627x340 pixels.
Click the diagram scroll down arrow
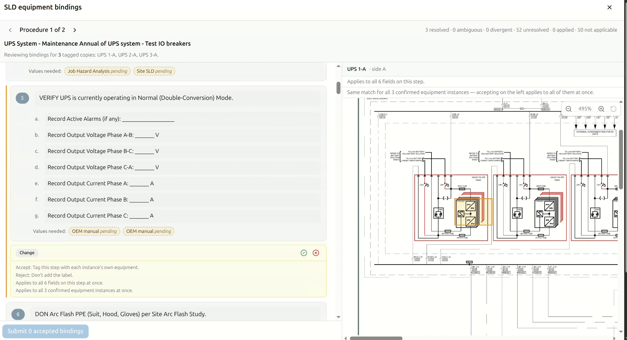pos(621,332)
